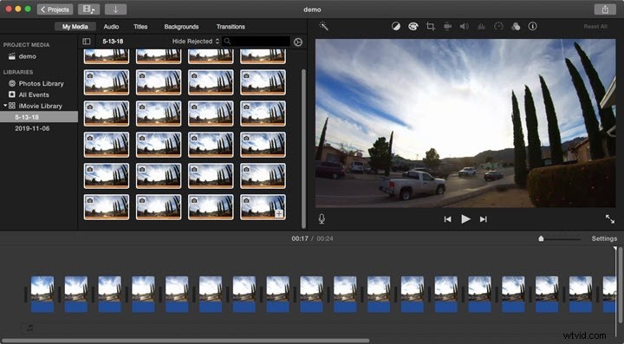This screenshot has height=344, width=624.
Task: Open the color correction palette
Action: [x=413, y=27]
